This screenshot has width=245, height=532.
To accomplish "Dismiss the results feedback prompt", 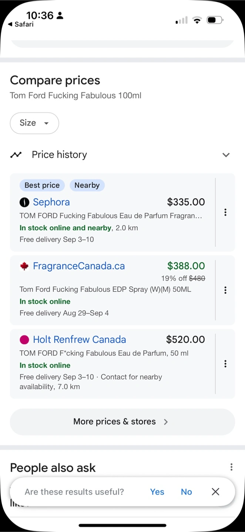I will coord(215,492).
